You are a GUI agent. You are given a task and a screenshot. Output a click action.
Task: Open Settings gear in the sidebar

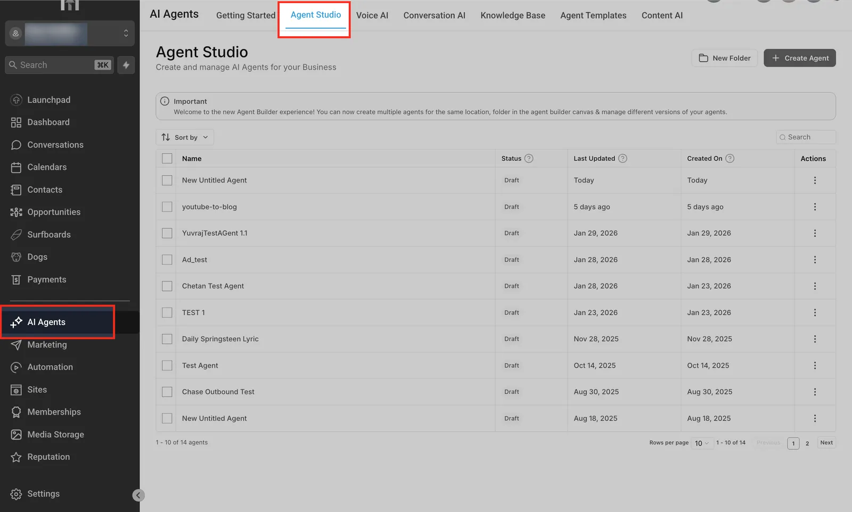point(16,494)
